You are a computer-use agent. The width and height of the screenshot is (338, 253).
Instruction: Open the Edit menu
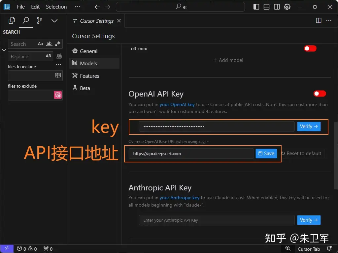tap(35, 7)
